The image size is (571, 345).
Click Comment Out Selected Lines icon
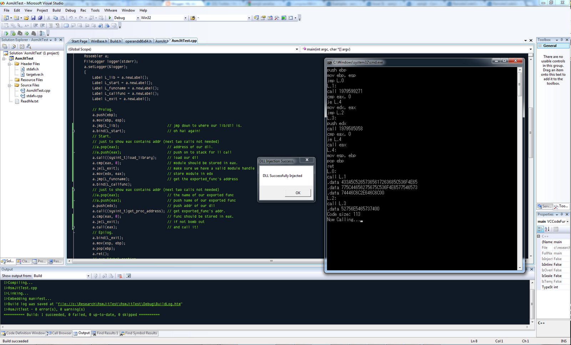point(51,26)
